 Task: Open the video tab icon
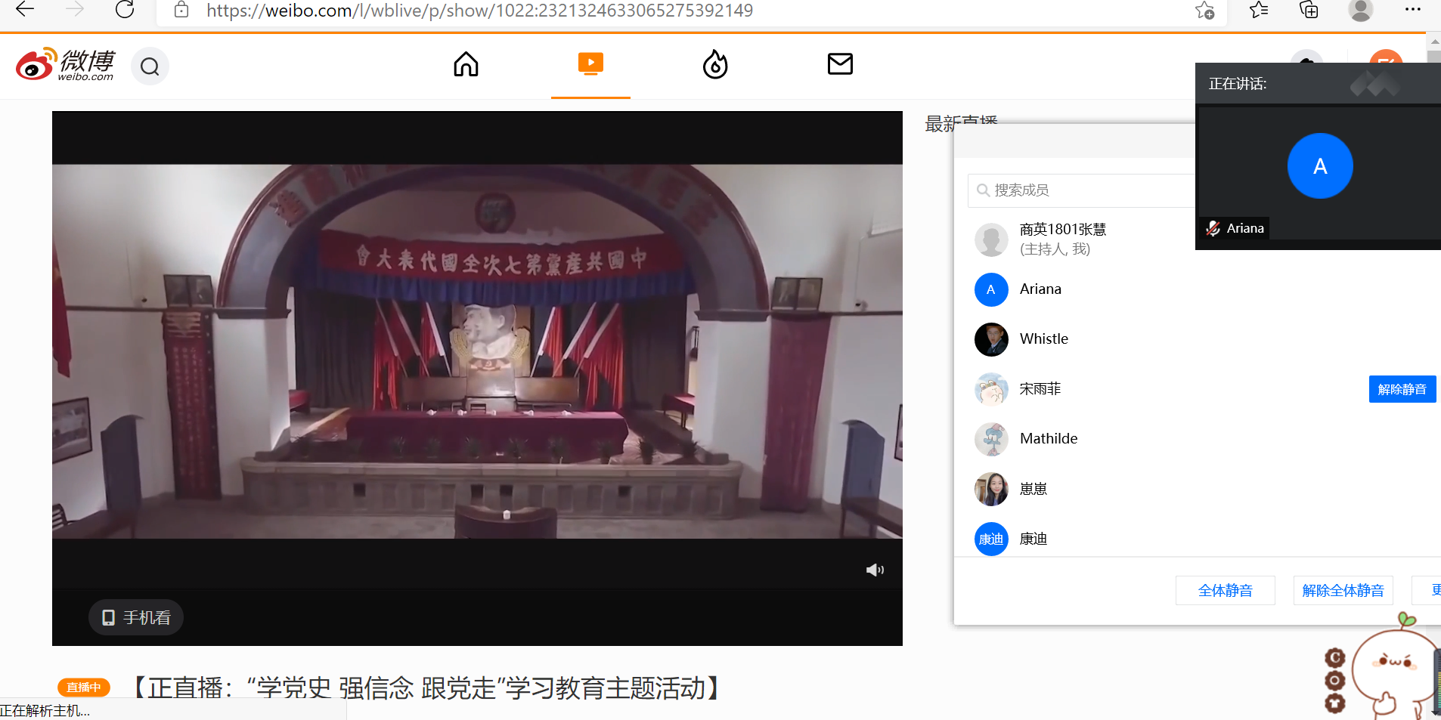pyautogui.click(x=590, y=64)
